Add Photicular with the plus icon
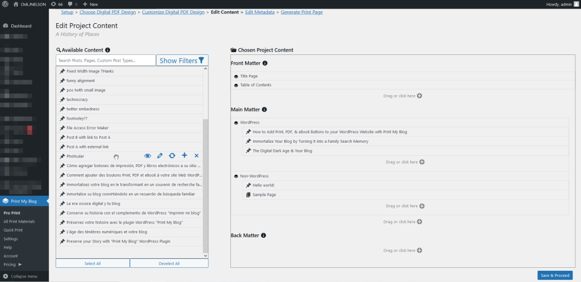581x282 pixels. pos(184,156)
